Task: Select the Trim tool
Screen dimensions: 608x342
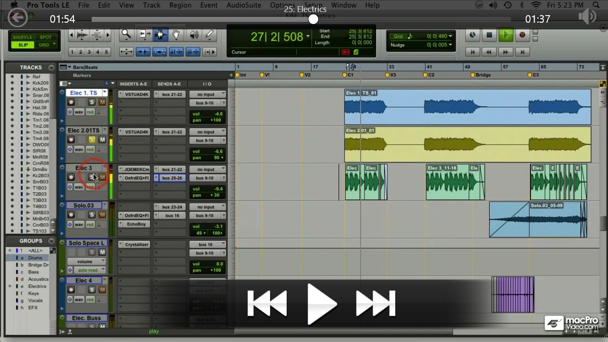Action: (x=144, y=34)
